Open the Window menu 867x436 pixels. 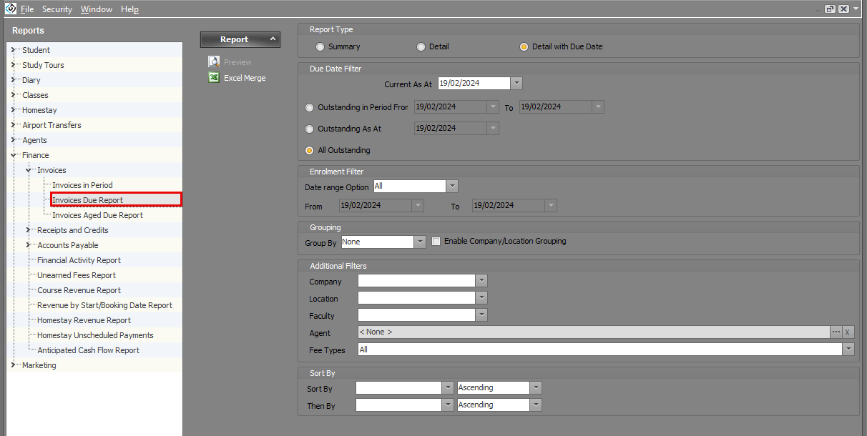coord(96,9)
